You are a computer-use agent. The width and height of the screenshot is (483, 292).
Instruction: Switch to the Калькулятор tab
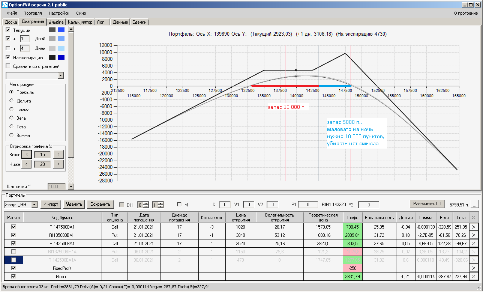click(x=80, y=22)
